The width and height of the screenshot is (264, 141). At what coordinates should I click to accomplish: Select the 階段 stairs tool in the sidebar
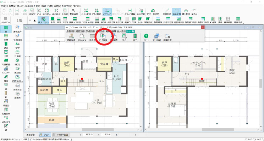pyautogui.click(x=6, y=78)
